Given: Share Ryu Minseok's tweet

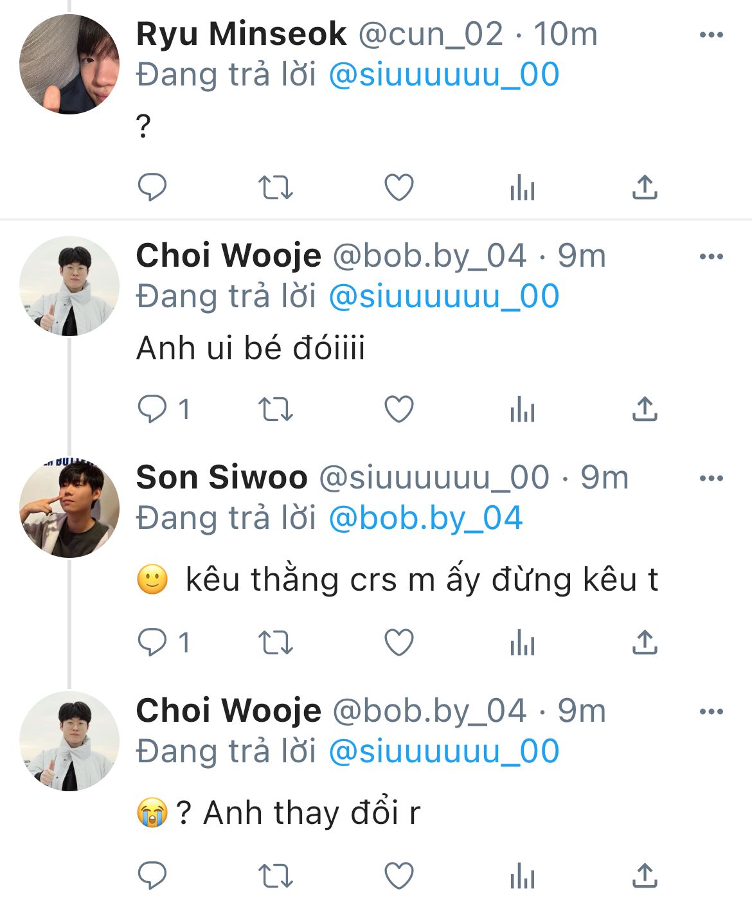Looking at the screenshot, I should coord(645,188).
